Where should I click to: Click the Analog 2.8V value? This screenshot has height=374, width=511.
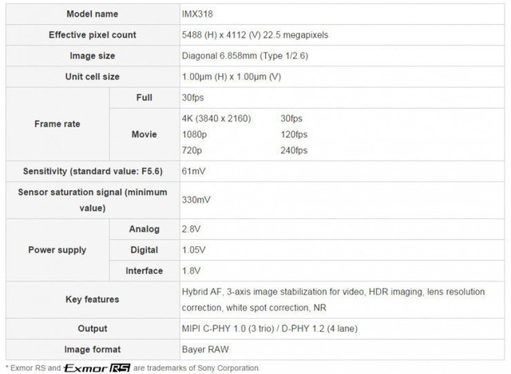(x=192, y=229)
